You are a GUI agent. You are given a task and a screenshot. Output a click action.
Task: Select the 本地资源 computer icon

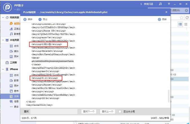point(7,40)
